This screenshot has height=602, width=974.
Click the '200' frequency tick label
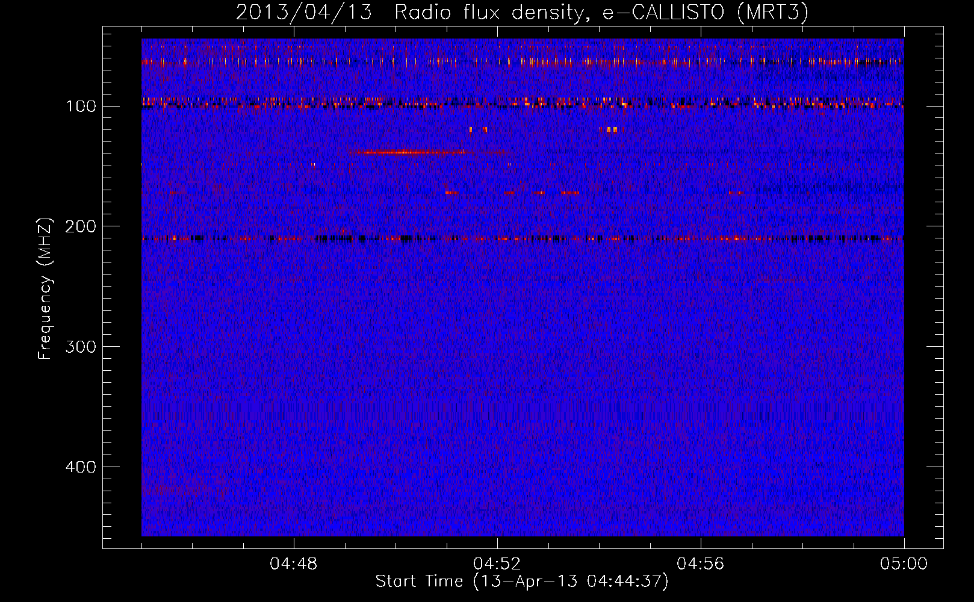click(x=81, y=227)
